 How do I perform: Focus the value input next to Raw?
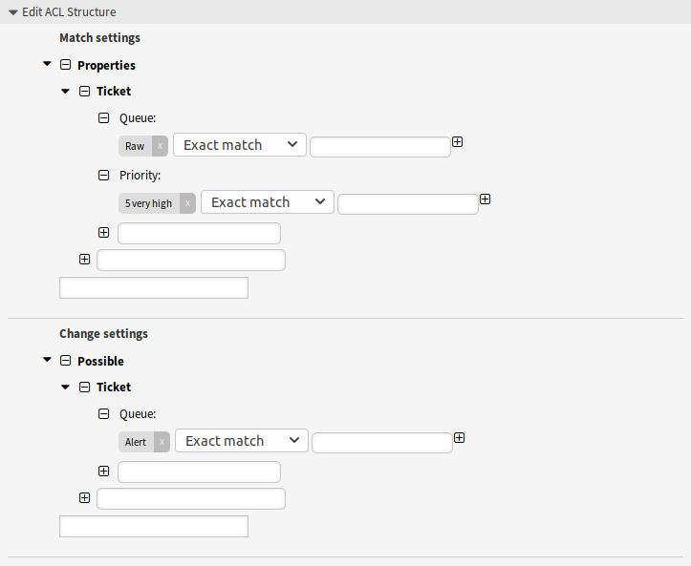coord(380,147)
